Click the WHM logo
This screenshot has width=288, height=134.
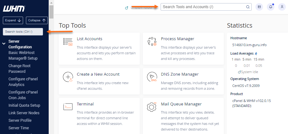coord(14,8)
